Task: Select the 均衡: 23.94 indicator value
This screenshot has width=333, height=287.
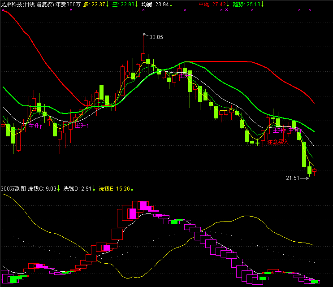Action: pos(155,4)
